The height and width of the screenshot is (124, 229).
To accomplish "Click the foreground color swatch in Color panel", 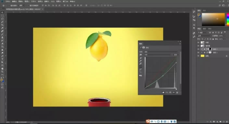I will [198, 15].
